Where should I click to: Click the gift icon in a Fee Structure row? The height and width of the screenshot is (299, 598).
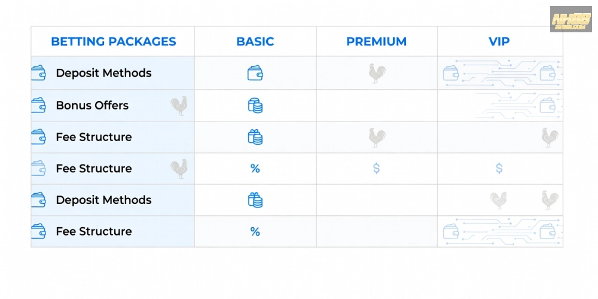255,137
